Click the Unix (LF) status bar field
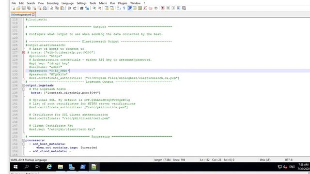 pos(265,160)
